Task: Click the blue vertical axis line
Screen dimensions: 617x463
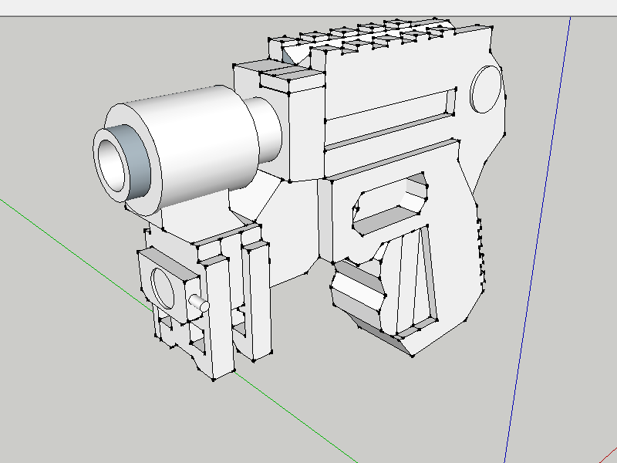Action: pyautogui.click(x=540, y=231)
